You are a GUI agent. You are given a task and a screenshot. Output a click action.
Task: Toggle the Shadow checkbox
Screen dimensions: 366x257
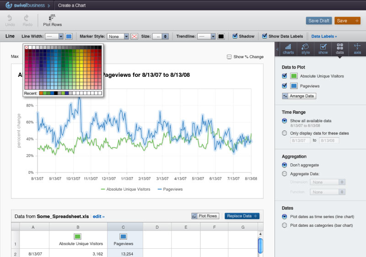(x=235, y=36)
